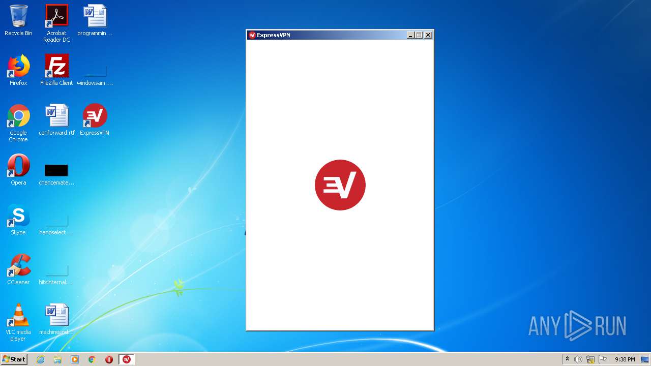Select the handselect... desktop file
This screenshot has width=651, height=366.
coord(56,224)
